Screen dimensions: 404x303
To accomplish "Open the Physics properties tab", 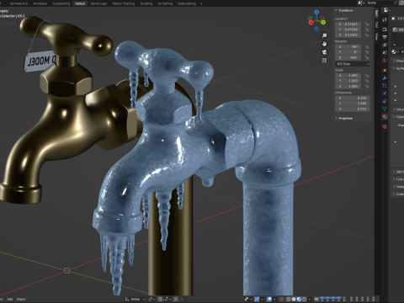I will 385,93.
